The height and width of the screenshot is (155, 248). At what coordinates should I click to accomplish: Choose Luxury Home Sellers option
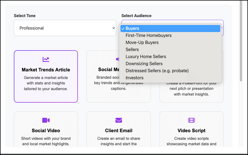146,57
